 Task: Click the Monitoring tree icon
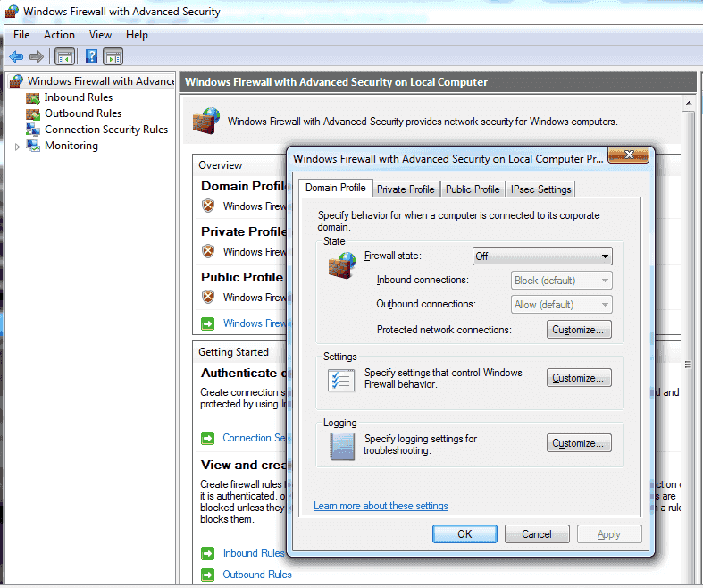click(33, 146)
